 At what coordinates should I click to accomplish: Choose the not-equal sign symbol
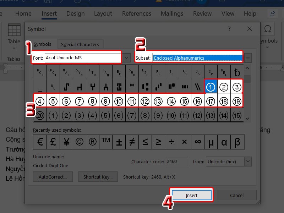click(132, 142)
